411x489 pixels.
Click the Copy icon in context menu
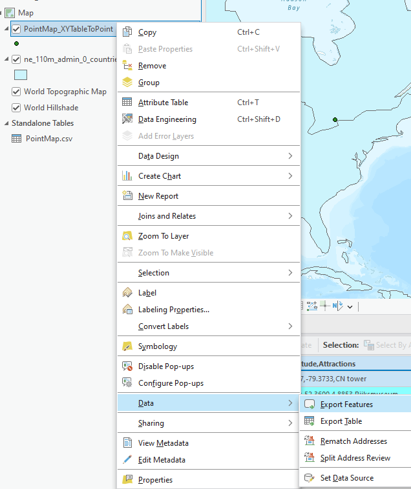pyautogui.click(x=127, y=32)
